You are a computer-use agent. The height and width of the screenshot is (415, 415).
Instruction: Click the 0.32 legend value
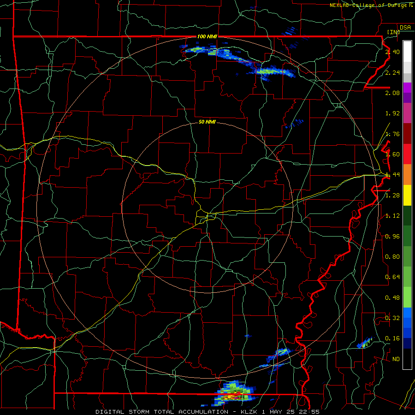392,318
